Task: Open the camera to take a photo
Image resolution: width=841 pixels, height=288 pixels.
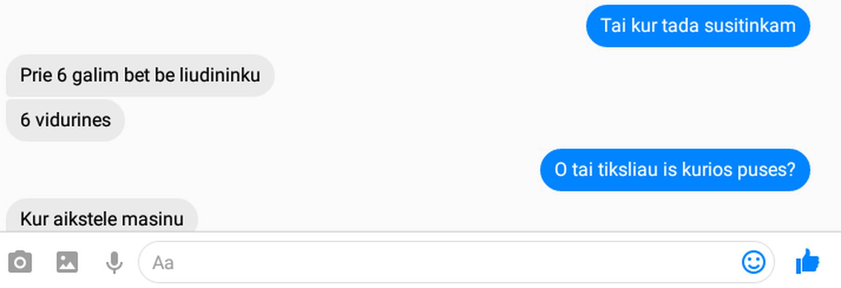Action: click(20, 262)
